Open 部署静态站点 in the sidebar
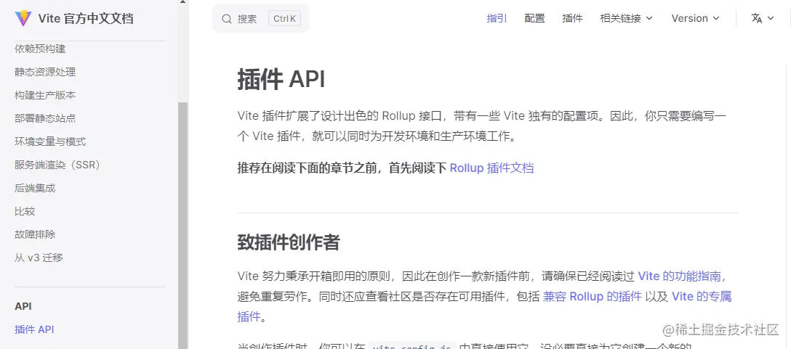The image size is (791, 349). tap(45, 118)
